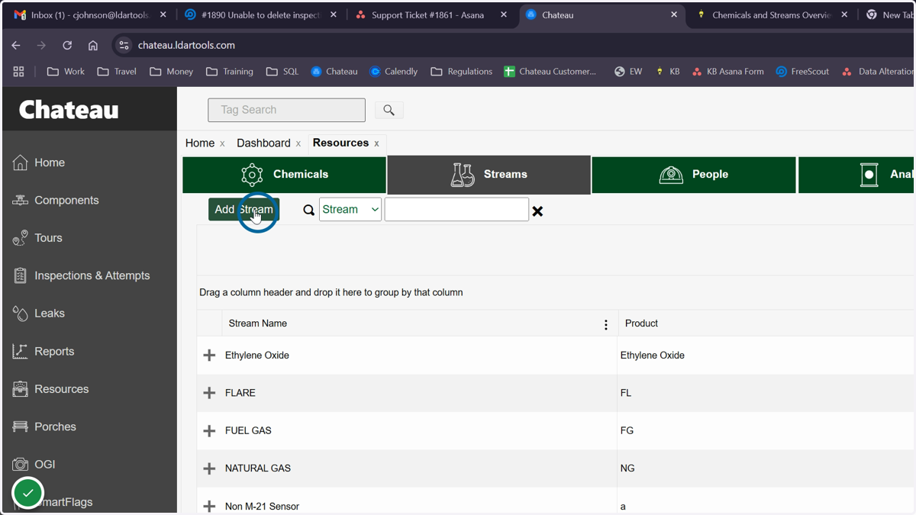
Task: Click the Home sidebar icon
Action: pos(21,163)
